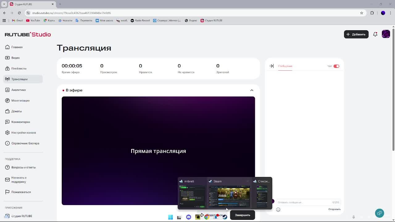This screenshot has height=222, width=395.
Task: Click the Завершить button
Action: click(243, 215)
